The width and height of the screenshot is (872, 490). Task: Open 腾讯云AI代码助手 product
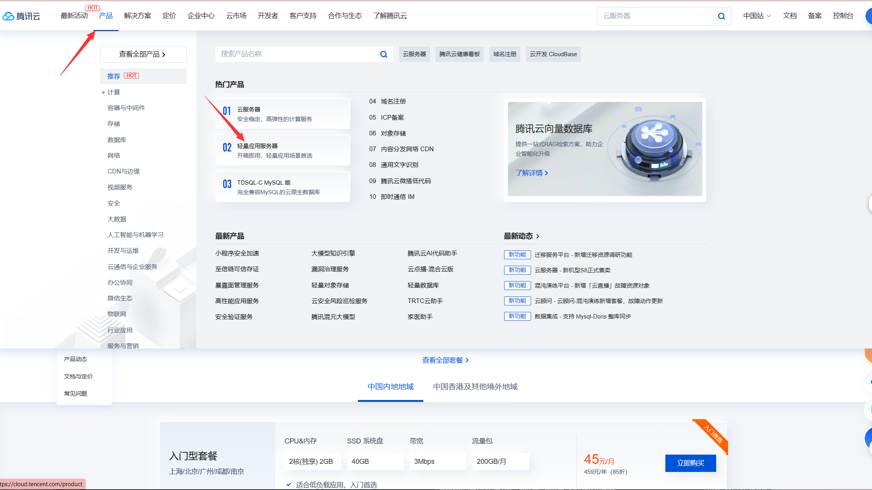click(433, 253)
